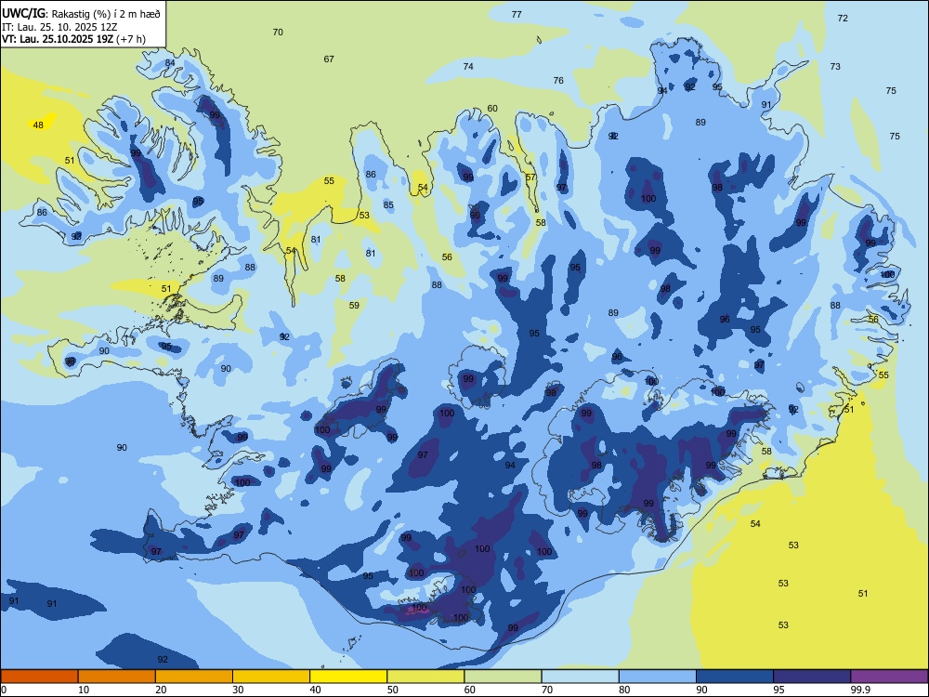Click the legend tick label '50'
929x697 pixels.
click(x=393, y=690)
